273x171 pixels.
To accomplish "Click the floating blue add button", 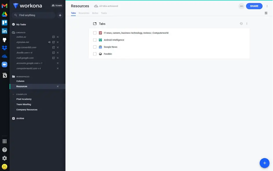I will [265, 163].
